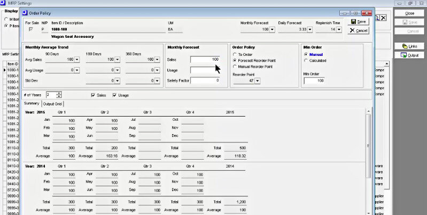Select the Summary tab
Image resolution: width=427 pixels, height=215 pixels.
pos(32,104)
